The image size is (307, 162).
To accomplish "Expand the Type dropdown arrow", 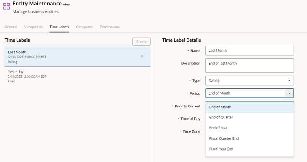I will click(x=289, y=80).
